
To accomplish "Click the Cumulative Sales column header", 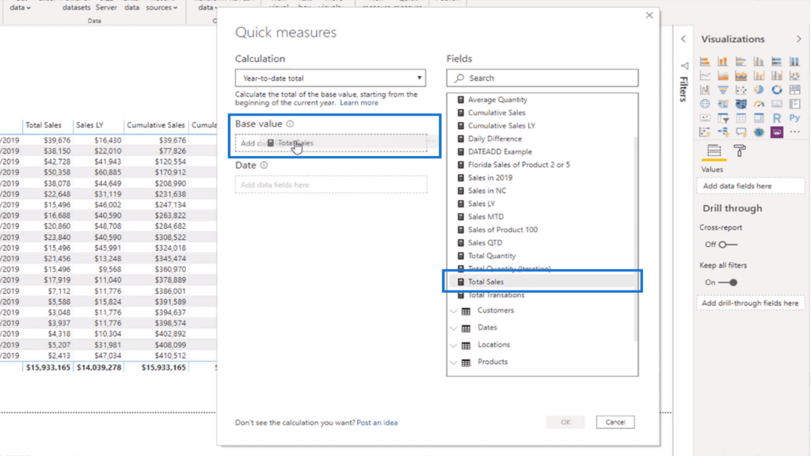I will [156, 125].
